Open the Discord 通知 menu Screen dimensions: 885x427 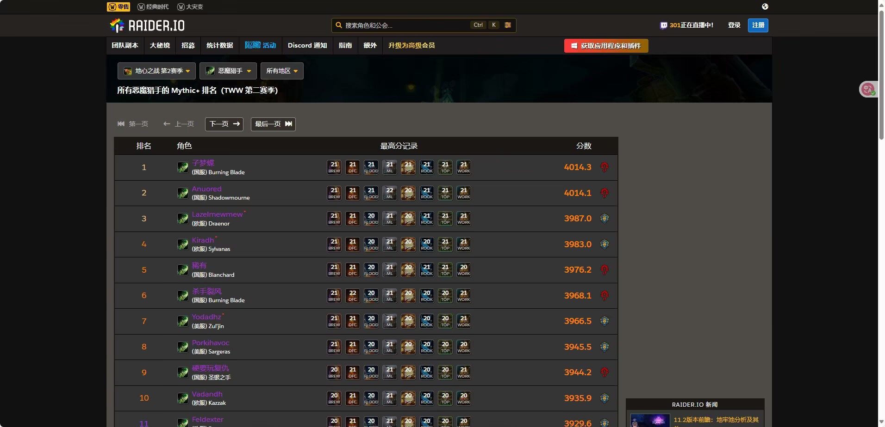[307, 45]
